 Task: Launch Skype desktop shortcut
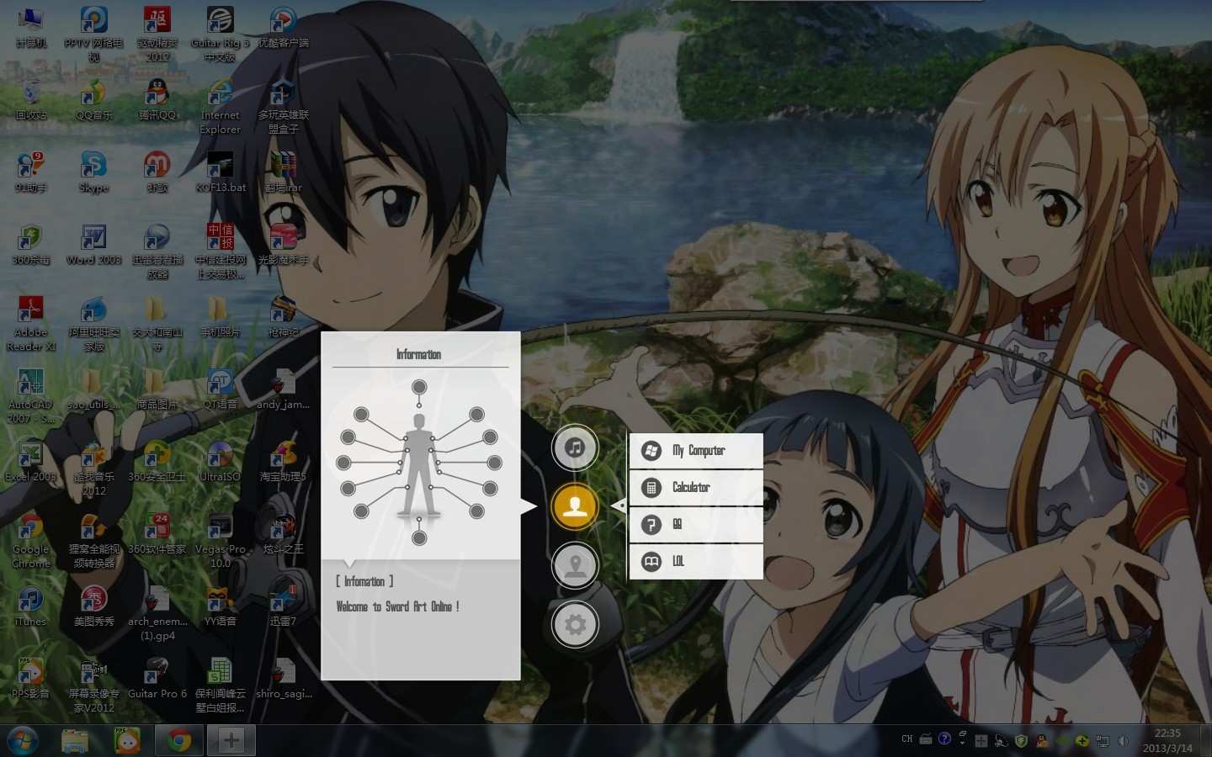click(93, 172)
